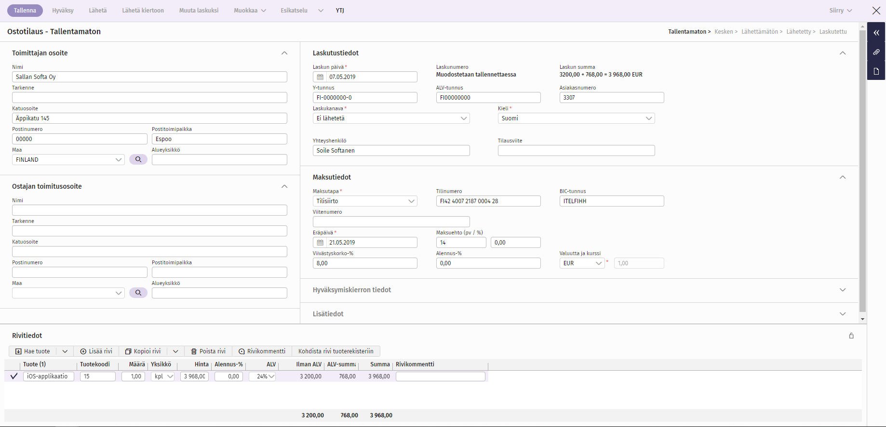Image resolution: width=886 pixels, height=427 pixels.
Task: Click the paperclip attachment icon in sidebar
Action: pos(876,52)
